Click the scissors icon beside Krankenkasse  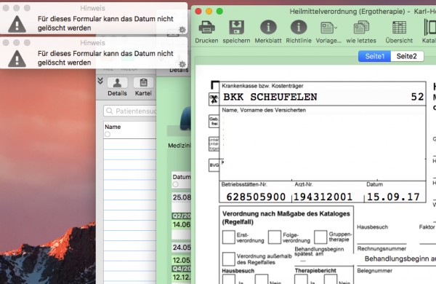(214, 99)
